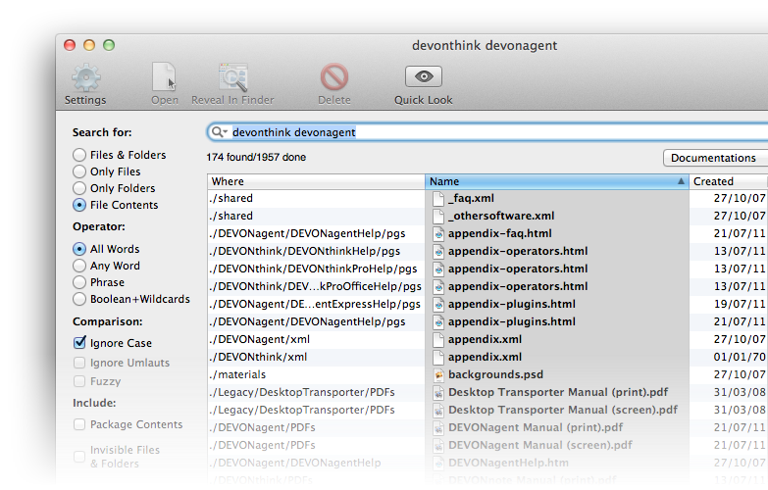Click the ./DEVONthink/DEVONthinkProHelp/pgs path
This screenshot has width=768, height=490.
click(313, 269)
